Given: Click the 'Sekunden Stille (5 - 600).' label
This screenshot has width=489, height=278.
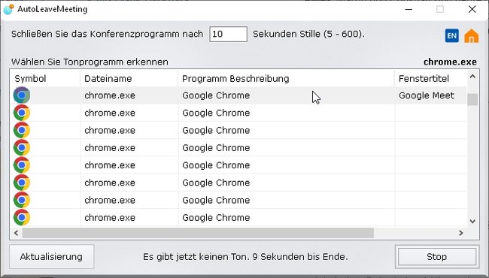Looking at the screenshot, I should (308, 34).
